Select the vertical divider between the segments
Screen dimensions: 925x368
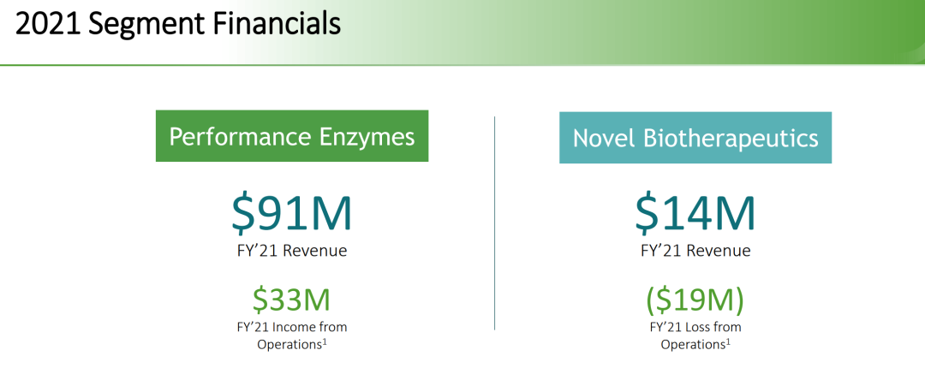pyautogui.click(x=494, y=223)
